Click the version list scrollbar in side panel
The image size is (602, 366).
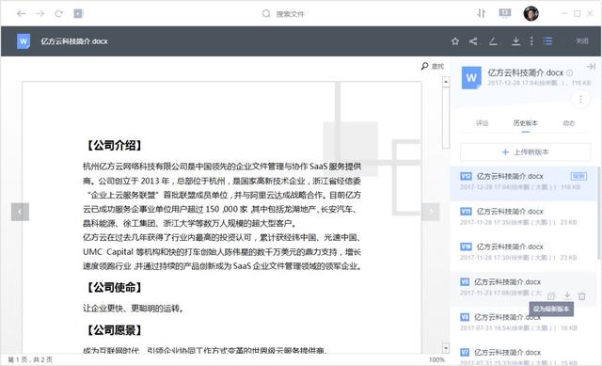tap(599, 214)
